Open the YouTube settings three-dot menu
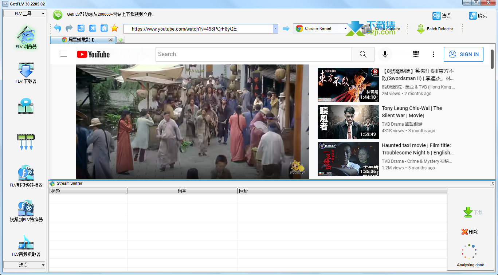This screenshot has height=275, width=498. coord(434,54)
